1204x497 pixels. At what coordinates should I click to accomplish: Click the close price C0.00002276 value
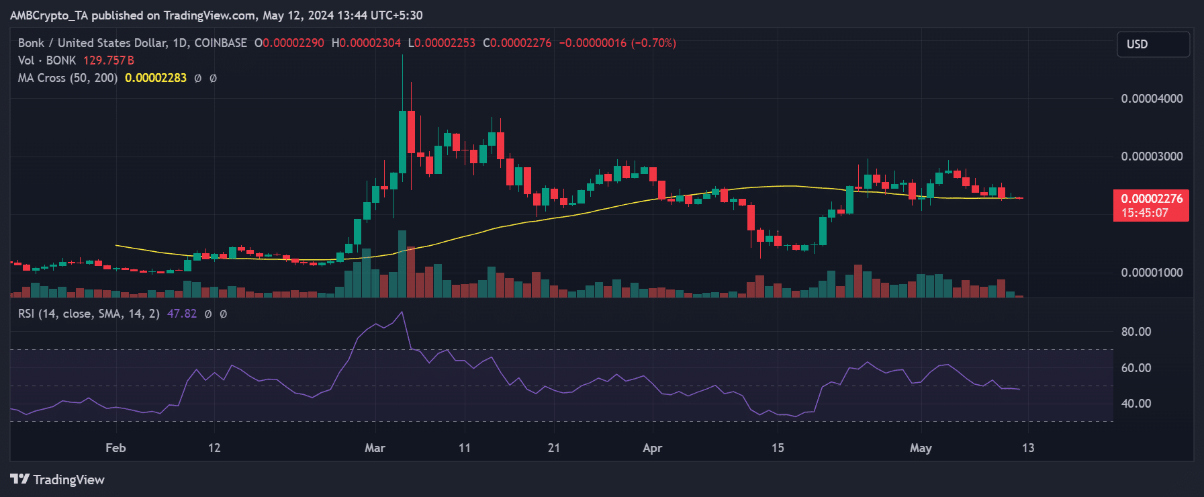pyautogui.click(x=518, y=43)
